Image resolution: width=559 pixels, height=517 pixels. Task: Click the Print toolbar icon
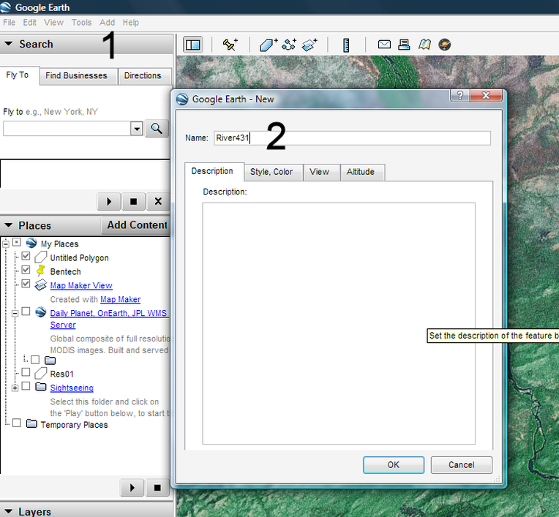pyautogui.click(x=404, y=45)
